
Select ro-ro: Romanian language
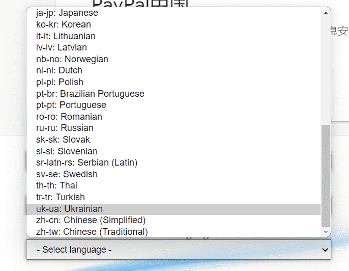(x=173, y=117)
